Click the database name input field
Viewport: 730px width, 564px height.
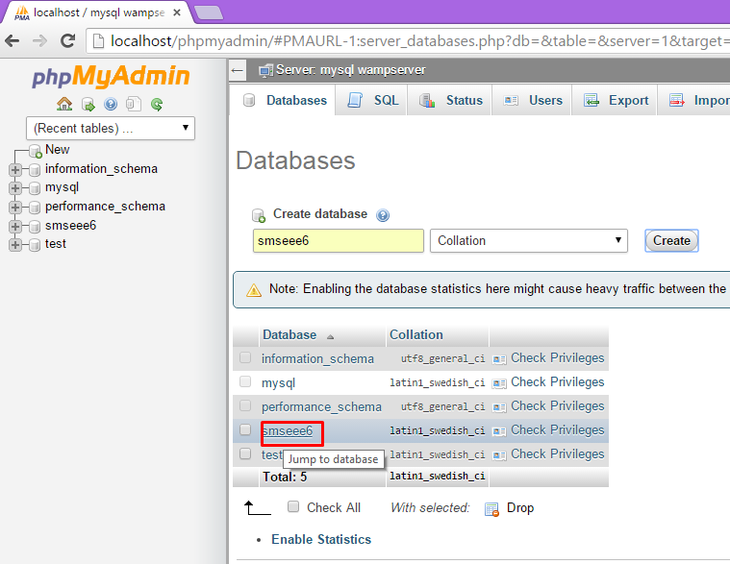(338, 240)
